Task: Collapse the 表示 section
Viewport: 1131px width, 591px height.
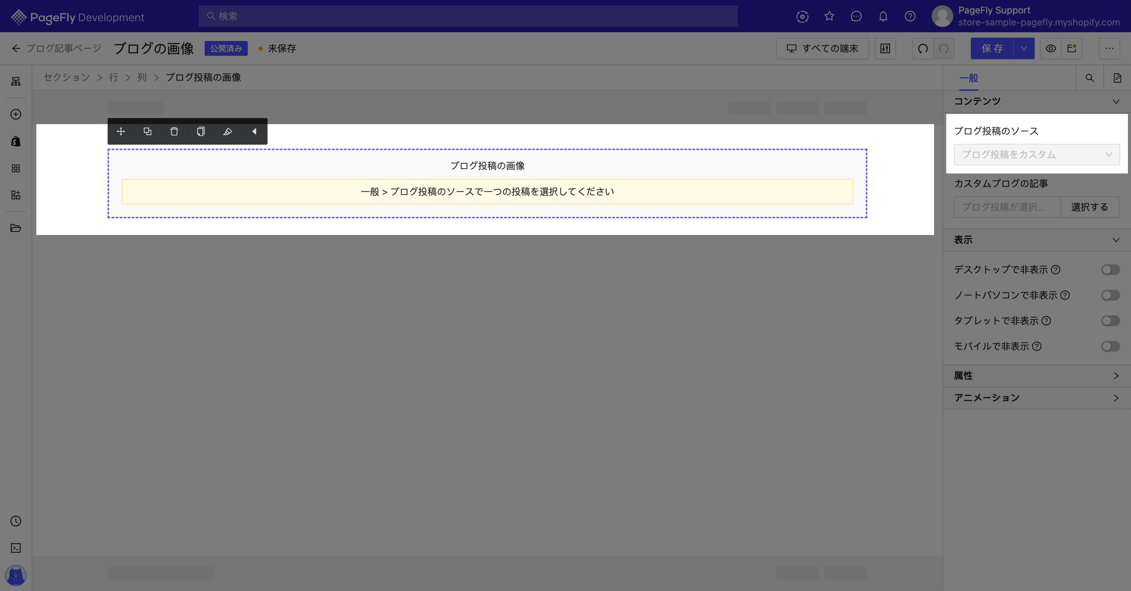Action: tap(1037, 240)
